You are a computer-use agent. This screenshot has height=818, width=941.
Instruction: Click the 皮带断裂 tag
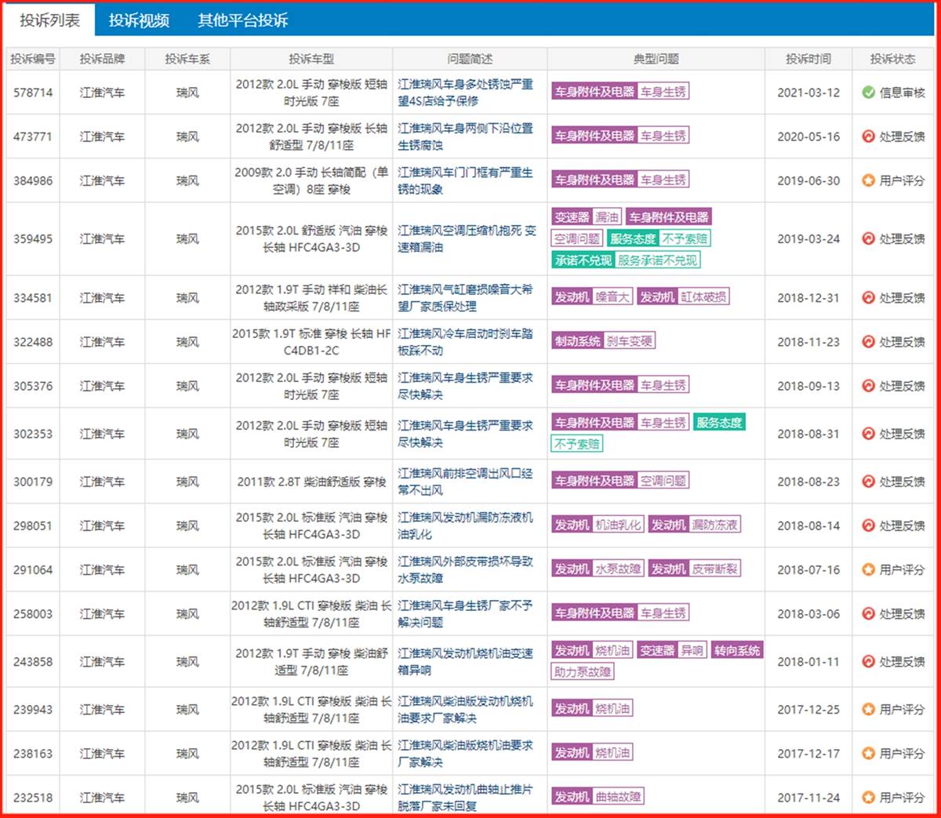coord(714,569)
